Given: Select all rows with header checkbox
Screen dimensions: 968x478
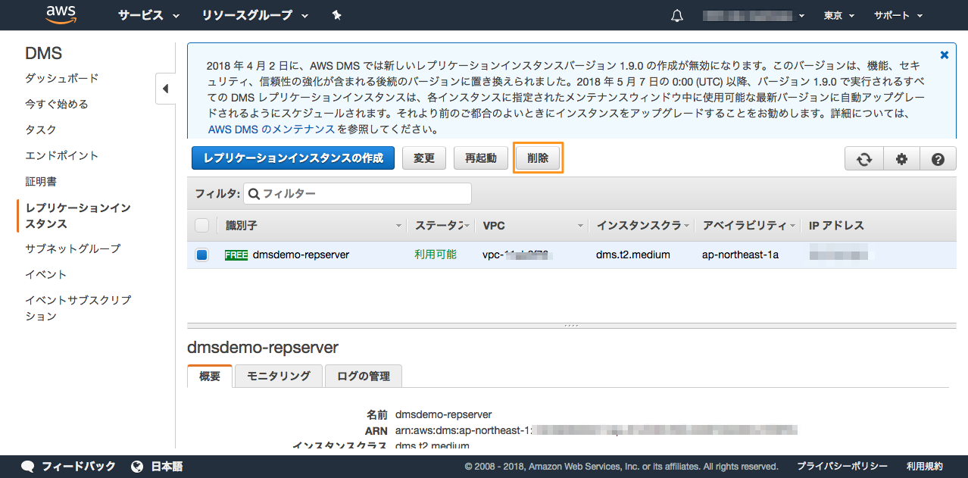Looking at the screenshot, I should pos(202,225).
